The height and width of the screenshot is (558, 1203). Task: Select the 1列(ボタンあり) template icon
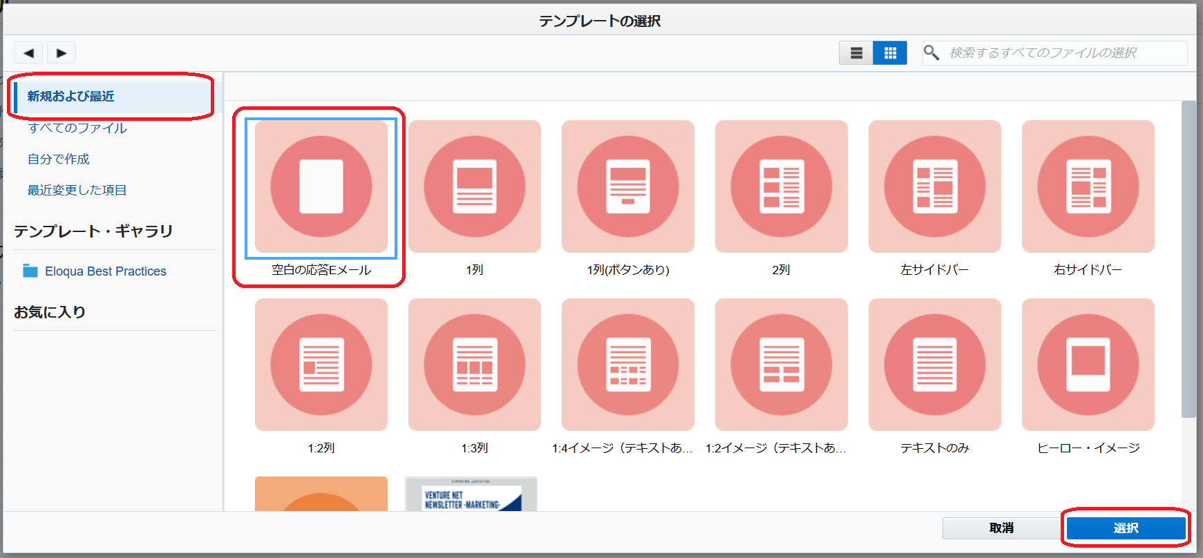click(x=628, y=186)
